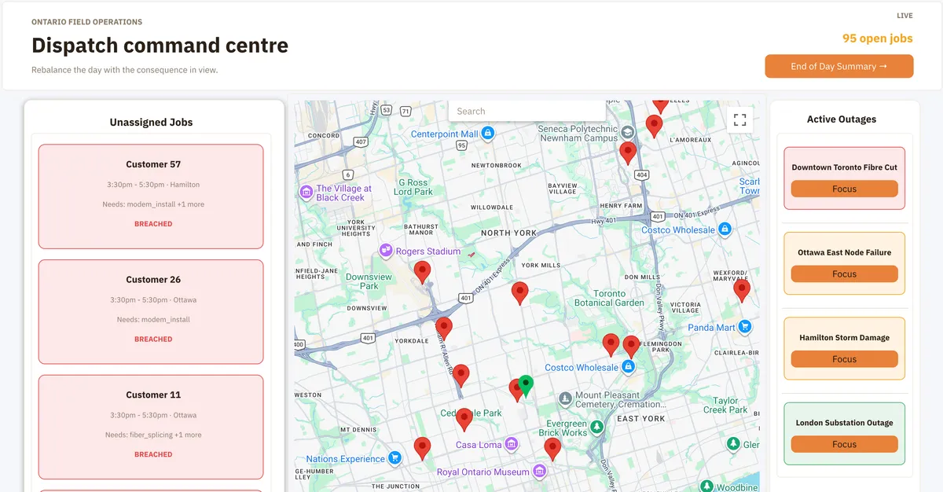Click the "ONTARIO FIELD OPERATIONS" label
The image size is (943, 492).
(87, 22)
